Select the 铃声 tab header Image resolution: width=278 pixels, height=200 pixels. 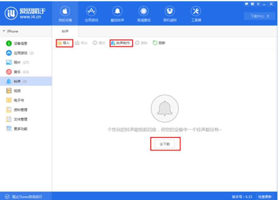coord(65,31)
